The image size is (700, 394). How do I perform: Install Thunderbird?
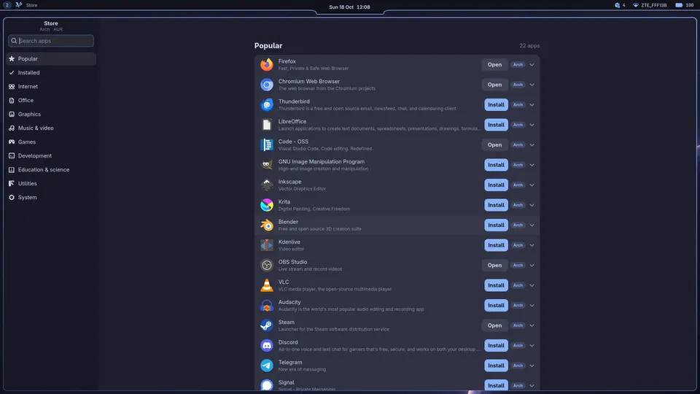tap(496, 104)
